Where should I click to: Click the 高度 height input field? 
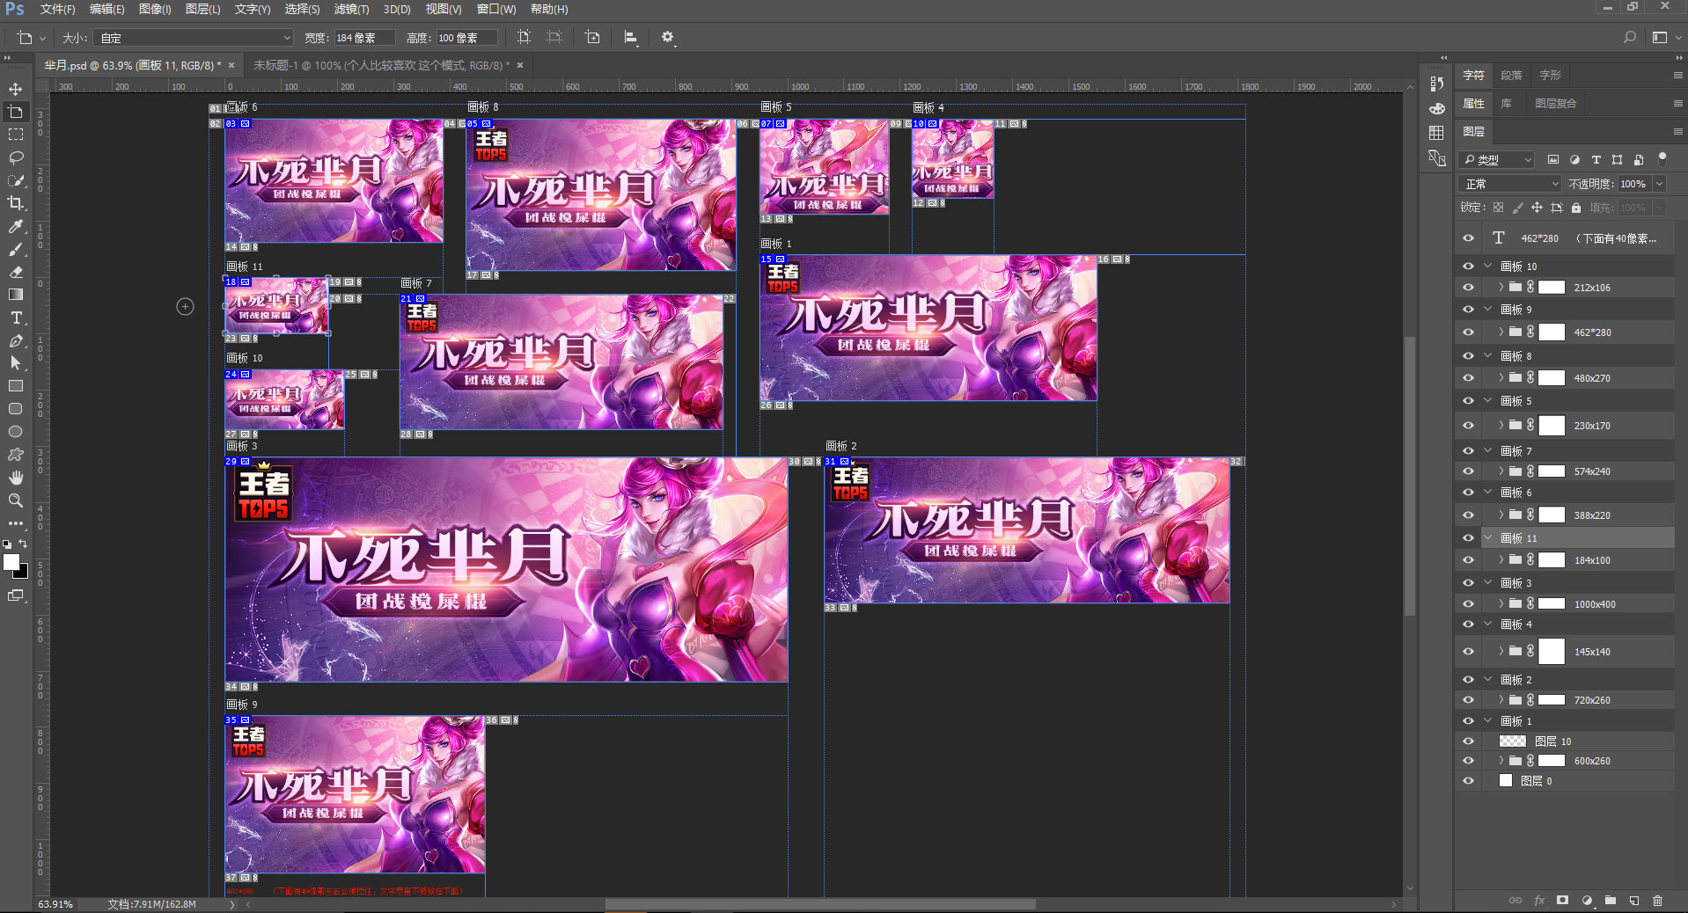[x=466, y=38]
